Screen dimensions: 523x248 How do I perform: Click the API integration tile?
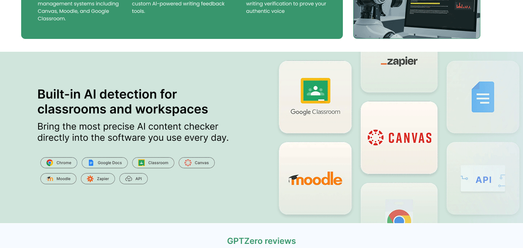point(483,178)
